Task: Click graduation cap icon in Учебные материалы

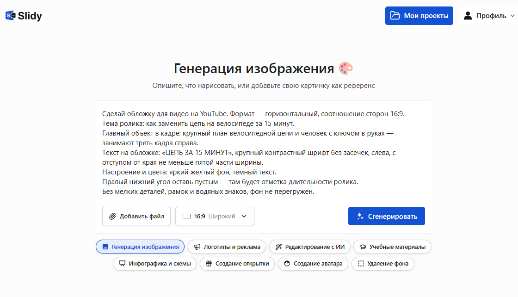Action: tap(363, 247)
